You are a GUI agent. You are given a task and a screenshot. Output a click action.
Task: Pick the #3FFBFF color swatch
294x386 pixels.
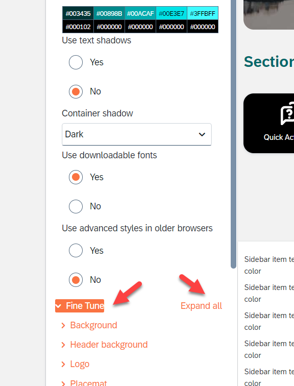coord(203,13)
